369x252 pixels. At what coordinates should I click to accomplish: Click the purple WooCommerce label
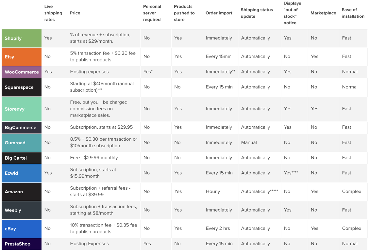[x=21, y=72]
